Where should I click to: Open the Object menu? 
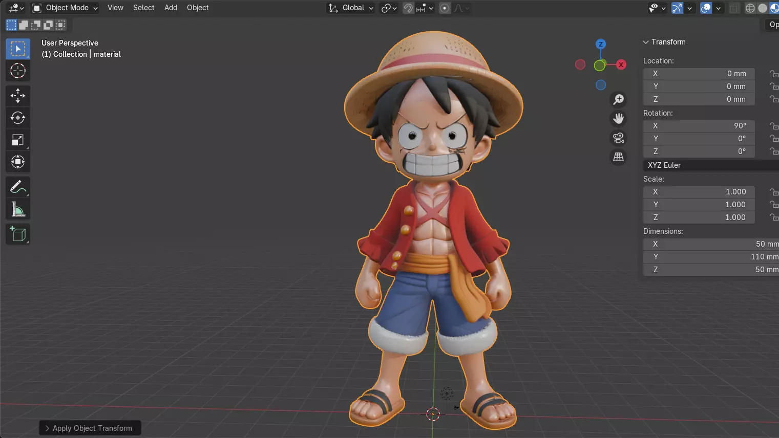[x=198, y=8]
